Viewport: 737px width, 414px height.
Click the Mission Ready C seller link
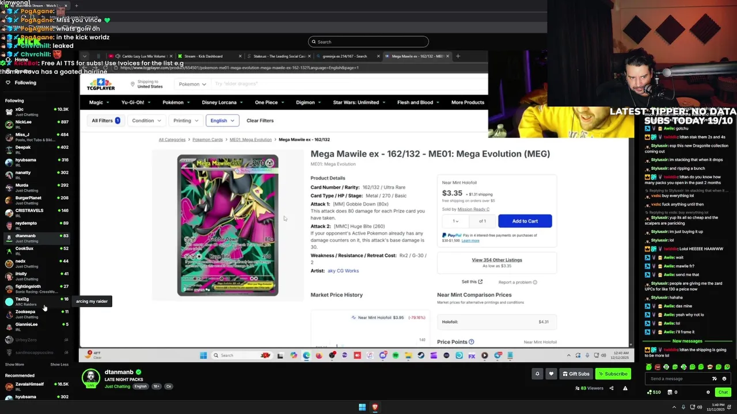(x=473, y=209)
